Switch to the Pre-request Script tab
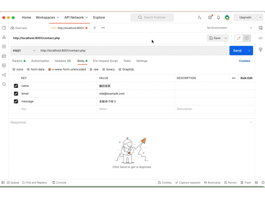The width and height of the screenshot is (265, 198). point(105,61)
